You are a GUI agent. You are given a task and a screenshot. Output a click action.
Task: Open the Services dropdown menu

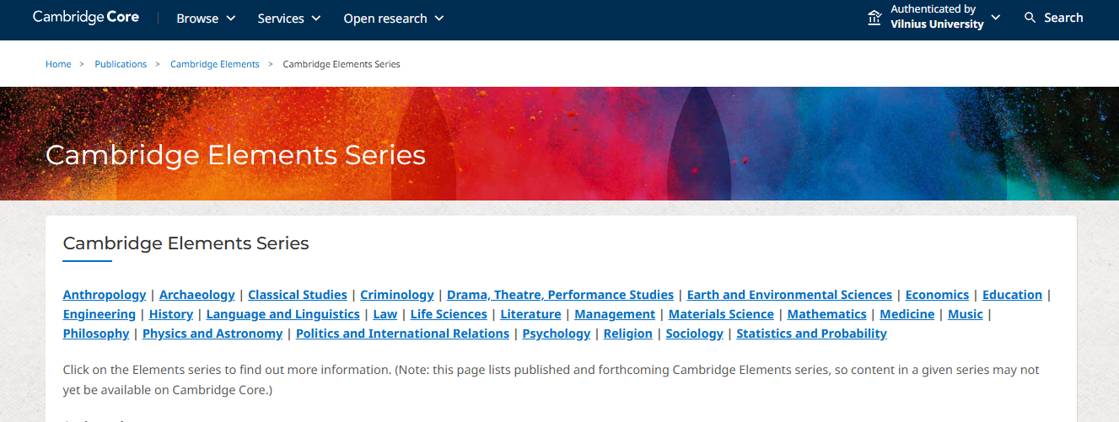289,19
